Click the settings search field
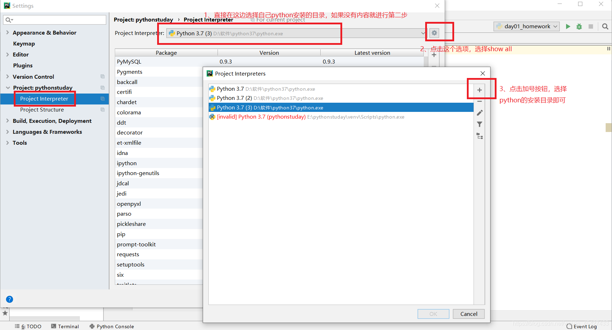 tap(55, 20)
